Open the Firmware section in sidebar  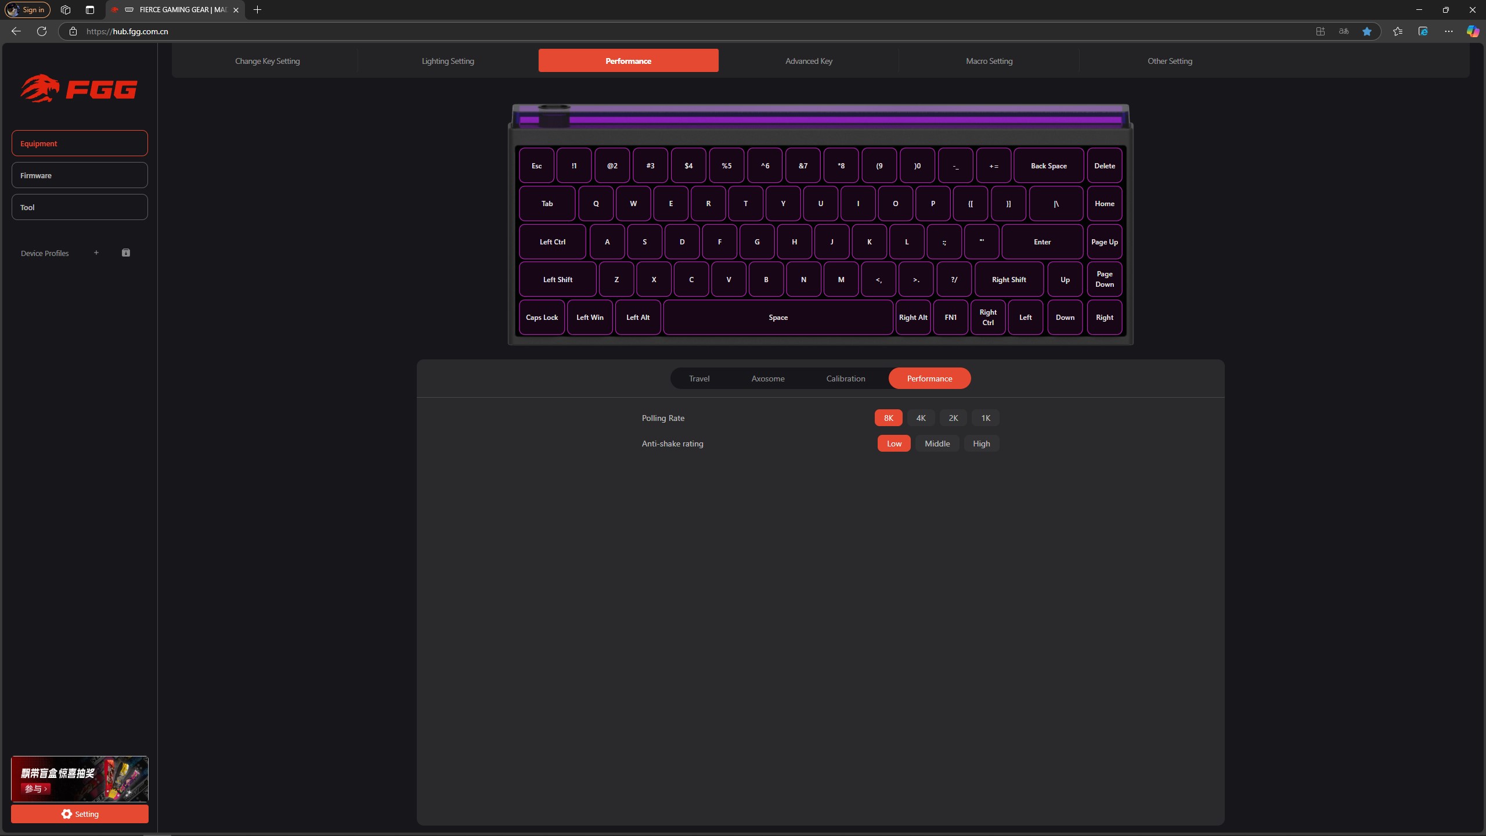coord(80,175)
